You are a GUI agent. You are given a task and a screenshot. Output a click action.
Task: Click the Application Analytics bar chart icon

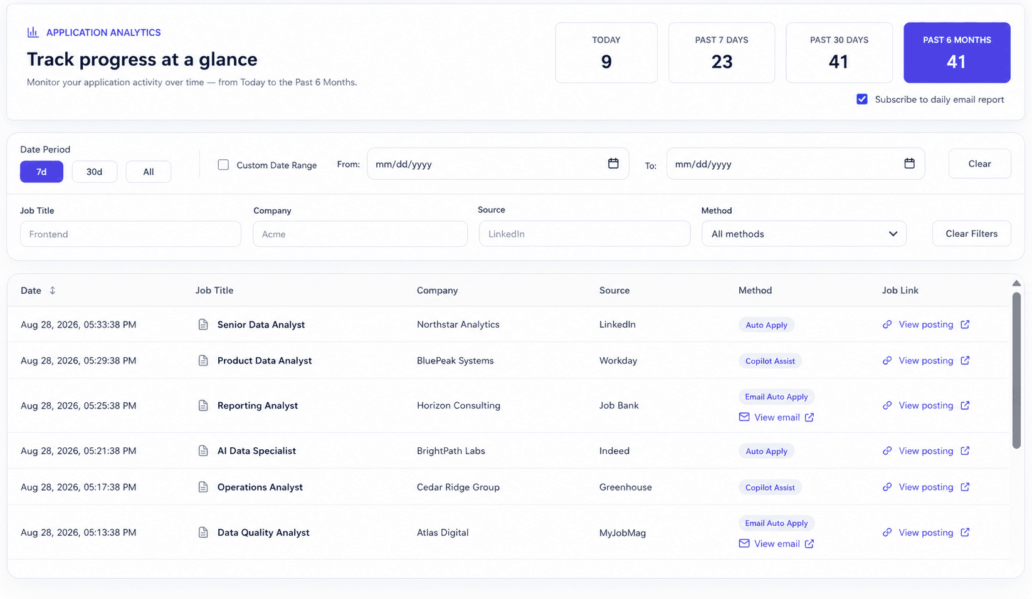click(33, 32)
